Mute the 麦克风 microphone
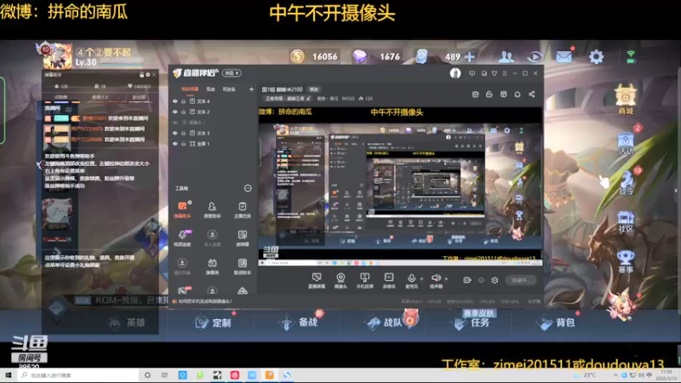 [411, 278]
